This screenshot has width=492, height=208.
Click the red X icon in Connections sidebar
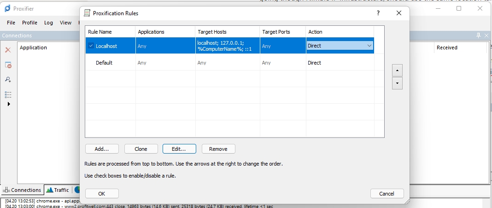[x=8, y=50]
